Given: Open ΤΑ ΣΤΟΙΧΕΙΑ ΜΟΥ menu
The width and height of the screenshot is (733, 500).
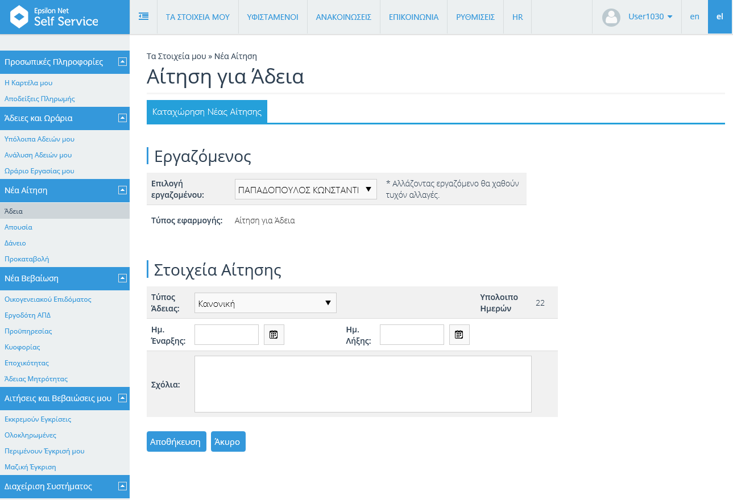Looking at the screenshot, I should click(198, 17).
